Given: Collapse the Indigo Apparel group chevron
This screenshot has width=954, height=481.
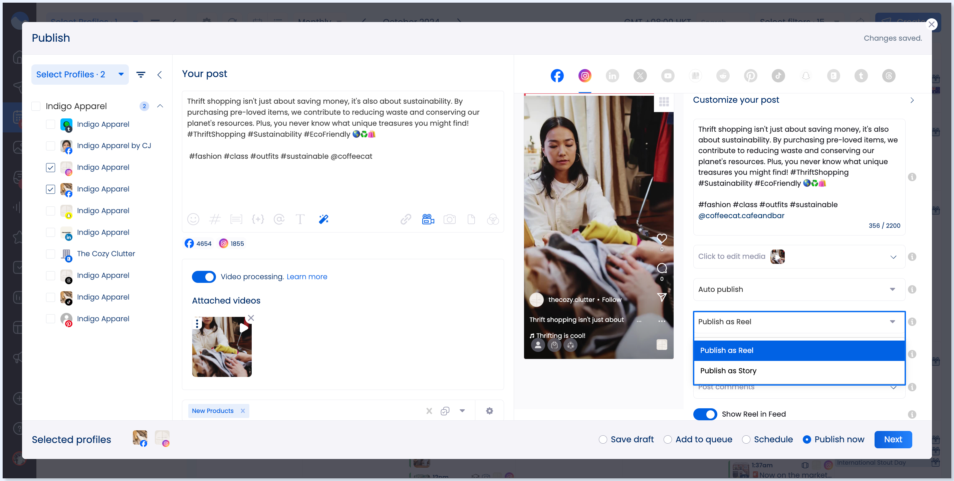Looking at the screenshot, I should click(x=160, y=106).
